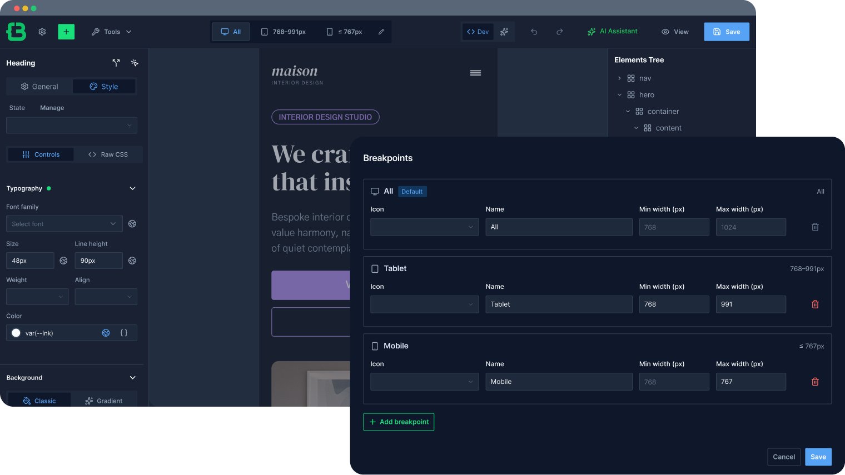Open settings gear in top toolbar
The width and height of the screenshot is (845, 475).
(42, 32)
